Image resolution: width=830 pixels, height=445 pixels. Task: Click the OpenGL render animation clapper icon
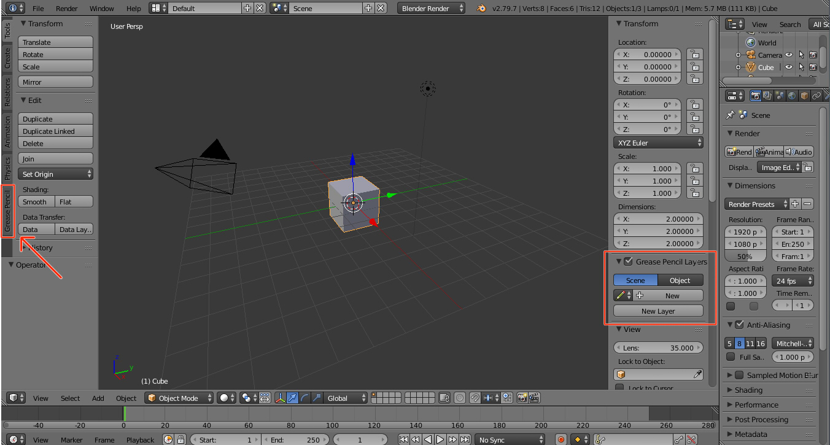click(x=534, y=398)
